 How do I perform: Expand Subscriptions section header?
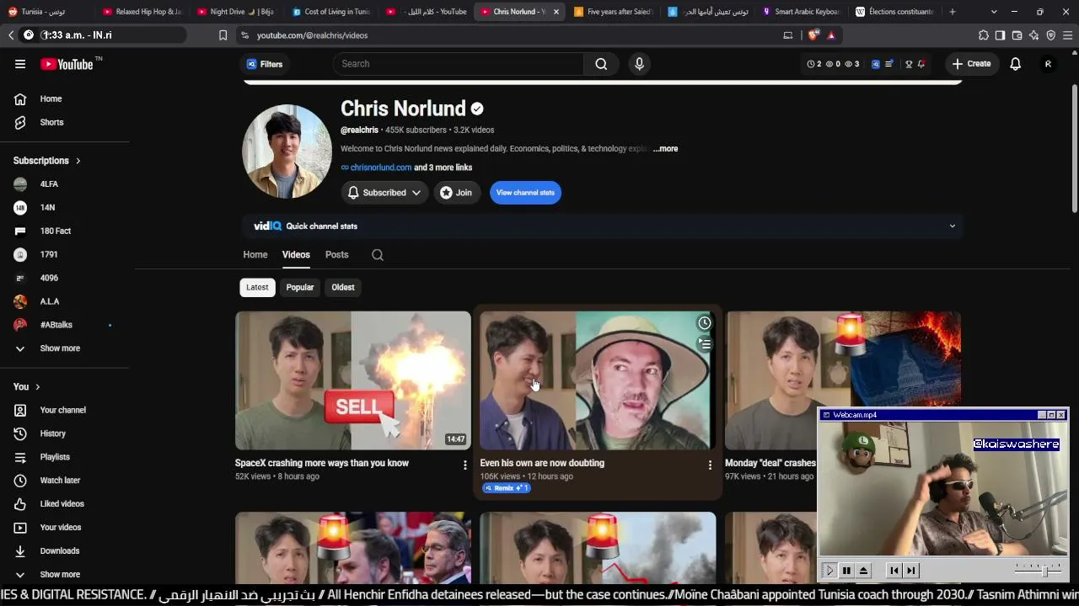coord(47,161)
